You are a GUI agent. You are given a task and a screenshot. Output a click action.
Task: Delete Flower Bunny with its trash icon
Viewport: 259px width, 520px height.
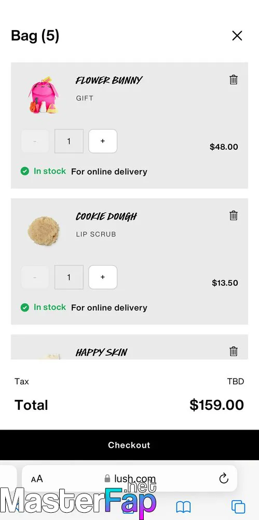pyautogui.click(x=234, y=80)
